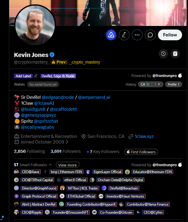Click the avatar beside CEO@Aave
The width and height of the screenshot is (188, 222).
pos(16,172)
